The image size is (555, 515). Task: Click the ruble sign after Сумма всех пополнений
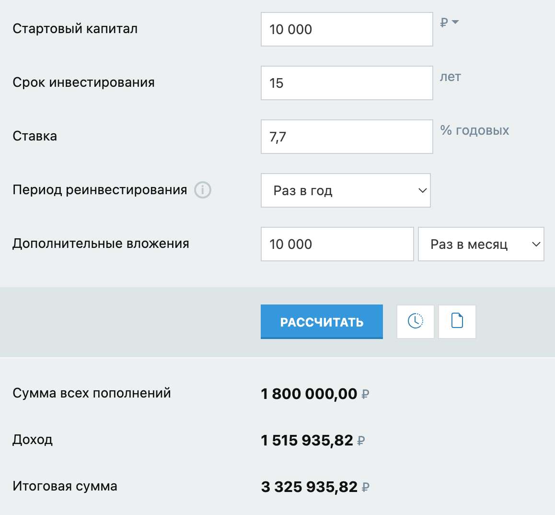366,394
